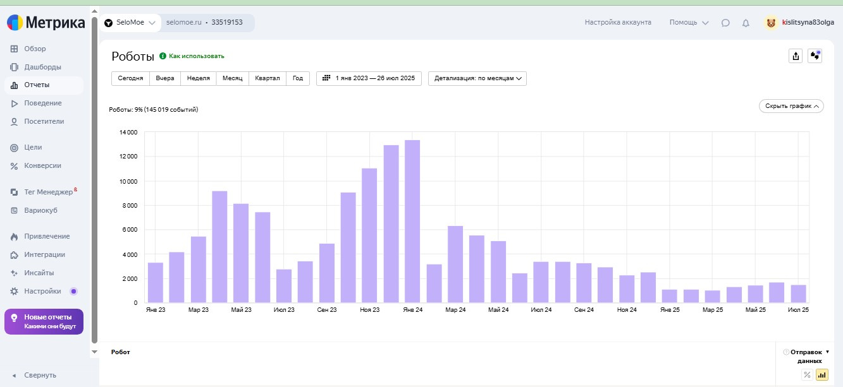Collapse the chart with Скрыть график
This screenshot has height=387, width=843.
[x=791, y=106]
